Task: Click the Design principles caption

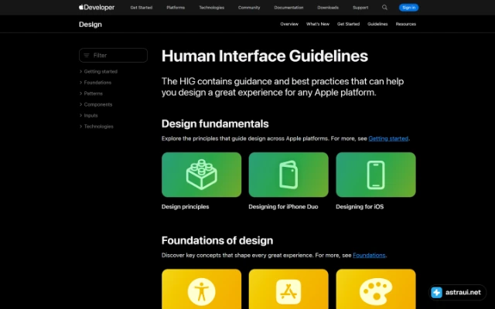Action: (x=186, y=206)
